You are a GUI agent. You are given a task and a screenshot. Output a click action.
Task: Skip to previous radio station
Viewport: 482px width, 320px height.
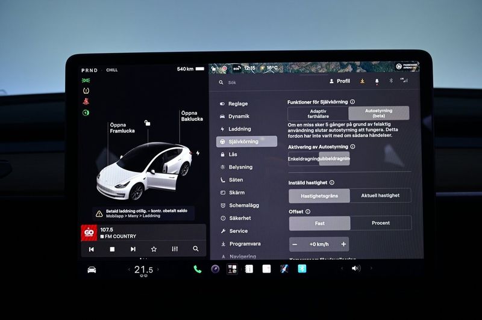click(x=92, y=250)
